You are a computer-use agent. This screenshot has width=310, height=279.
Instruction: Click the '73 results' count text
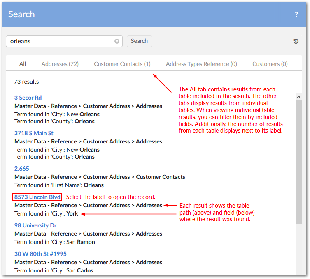[26, 82]
